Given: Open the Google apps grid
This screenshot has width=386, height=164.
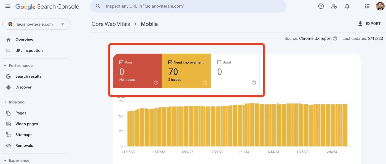Looking at the screenshot, I should click(x=367, y=6).
